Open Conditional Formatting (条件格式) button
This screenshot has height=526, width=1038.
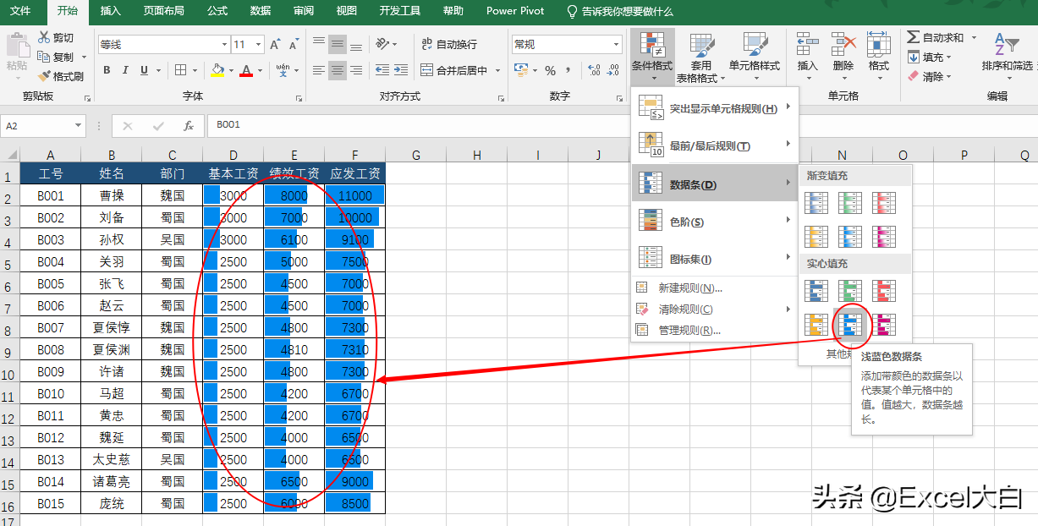pyautogui.click(x=652, y=56)
